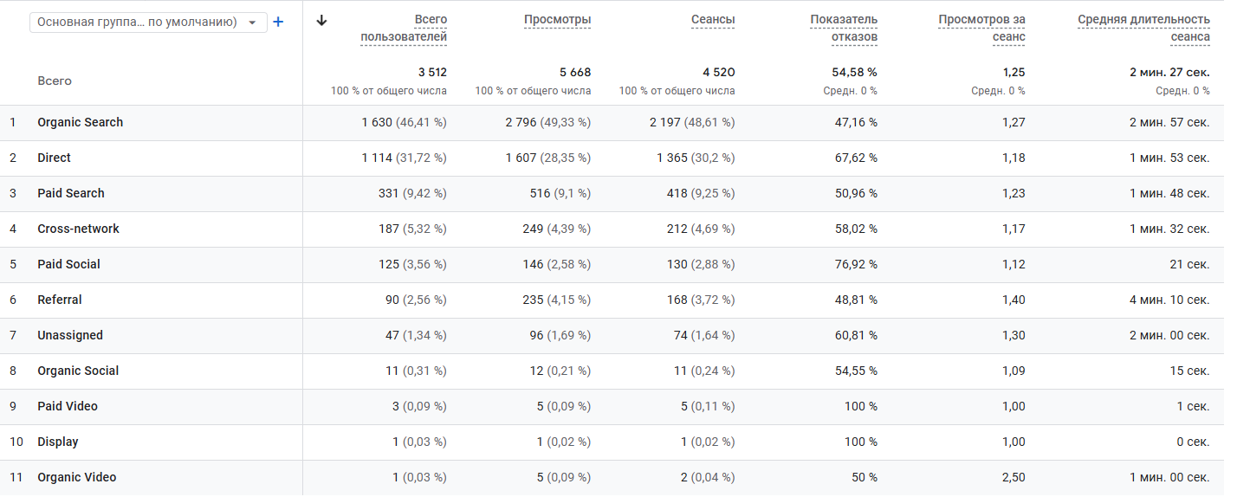1237x497 pixels.
Task: Sort by Просмотры column header
Action: (557, 20)
